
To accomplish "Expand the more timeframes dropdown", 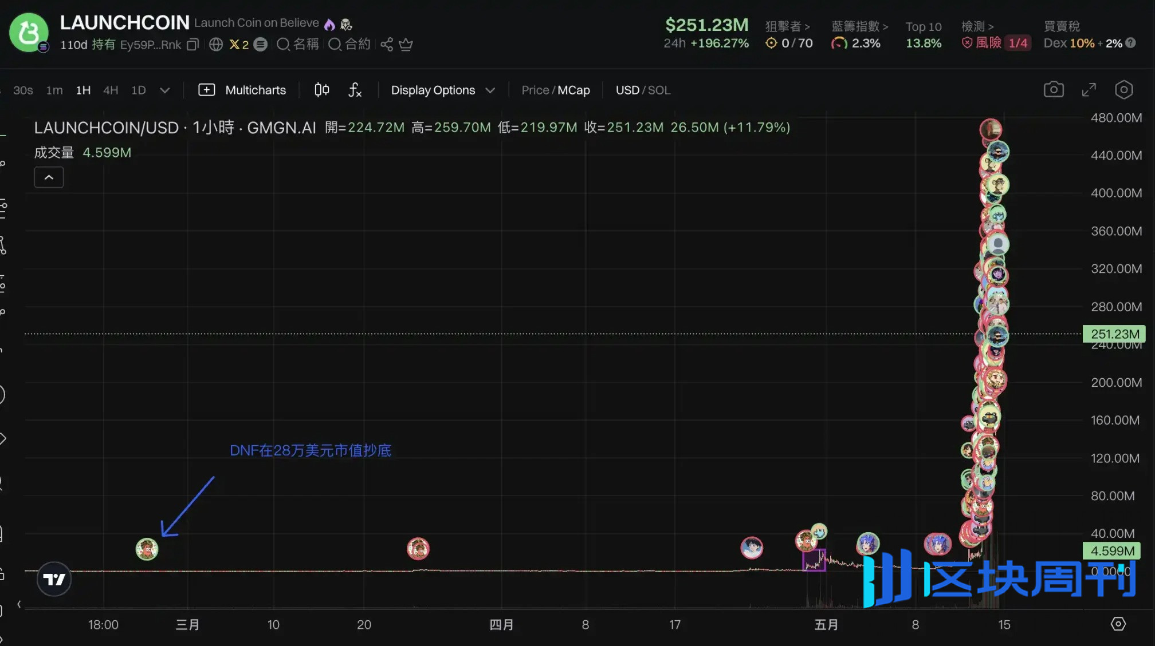I will pyautogui.click(x=165, y=90).
